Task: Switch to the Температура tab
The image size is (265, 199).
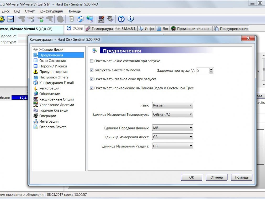Action: click(x=99, y=29)
